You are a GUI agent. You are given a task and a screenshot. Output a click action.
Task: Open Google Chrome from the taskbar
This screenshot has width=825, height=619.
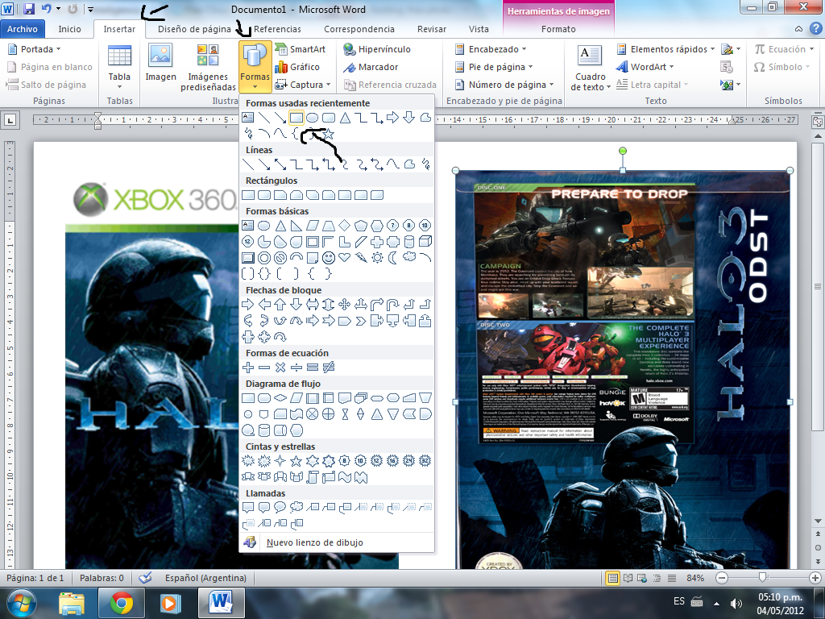pos(121,603)
